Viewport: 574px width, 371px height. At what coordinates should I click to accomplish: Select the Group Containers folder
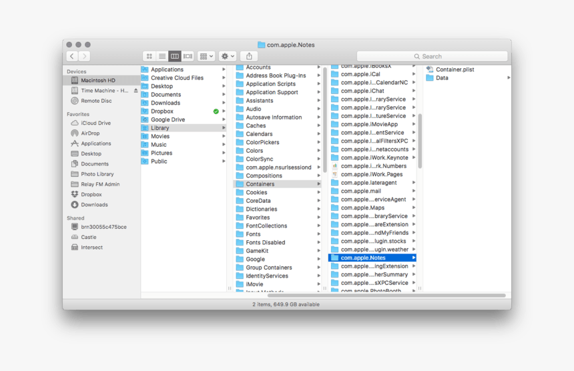278,268
